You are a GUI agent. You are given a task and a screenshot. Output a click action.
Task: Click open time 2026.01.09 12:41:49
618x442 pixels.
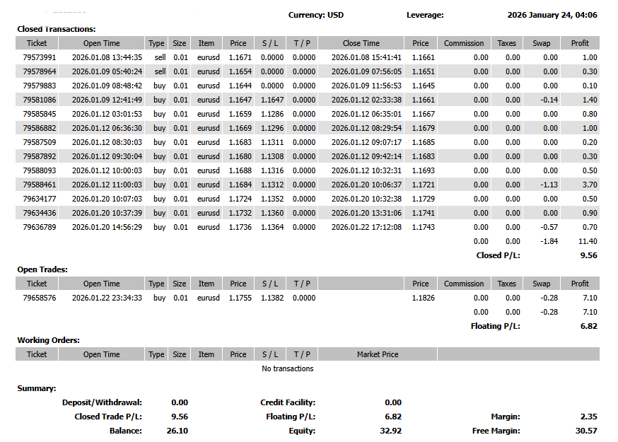click(107, 100)
